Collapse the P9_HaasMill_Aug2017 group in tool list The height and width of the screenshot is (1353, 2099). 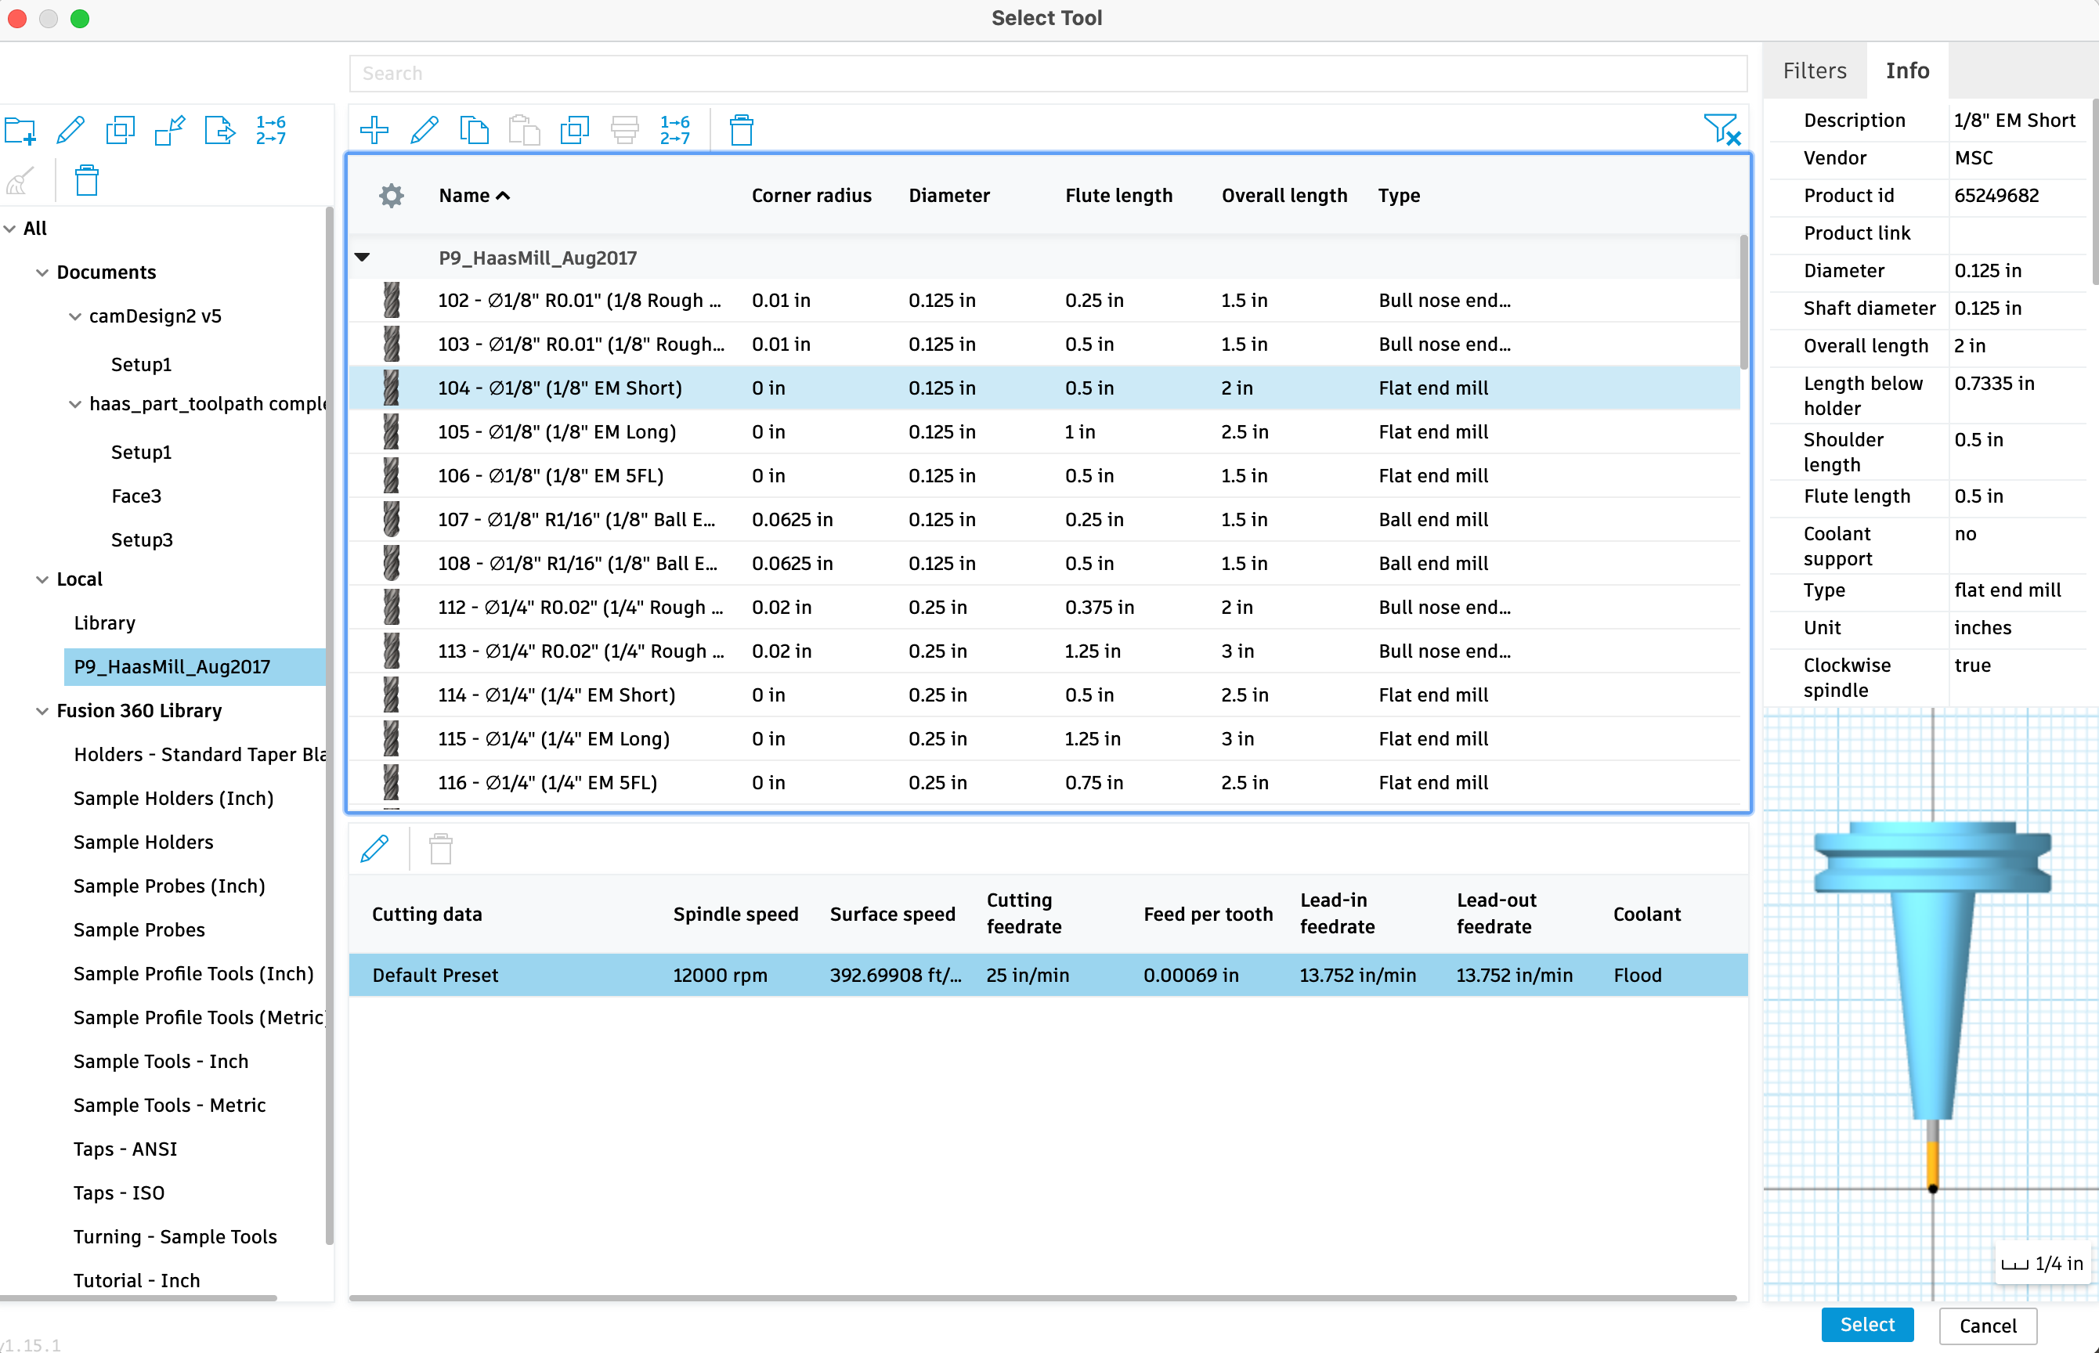coord(361,258)
